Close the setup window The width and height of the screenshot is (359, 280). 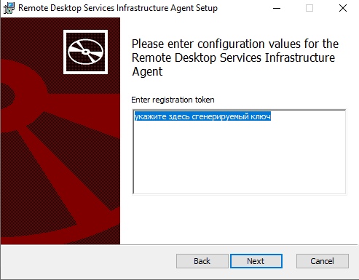[343, 8]
